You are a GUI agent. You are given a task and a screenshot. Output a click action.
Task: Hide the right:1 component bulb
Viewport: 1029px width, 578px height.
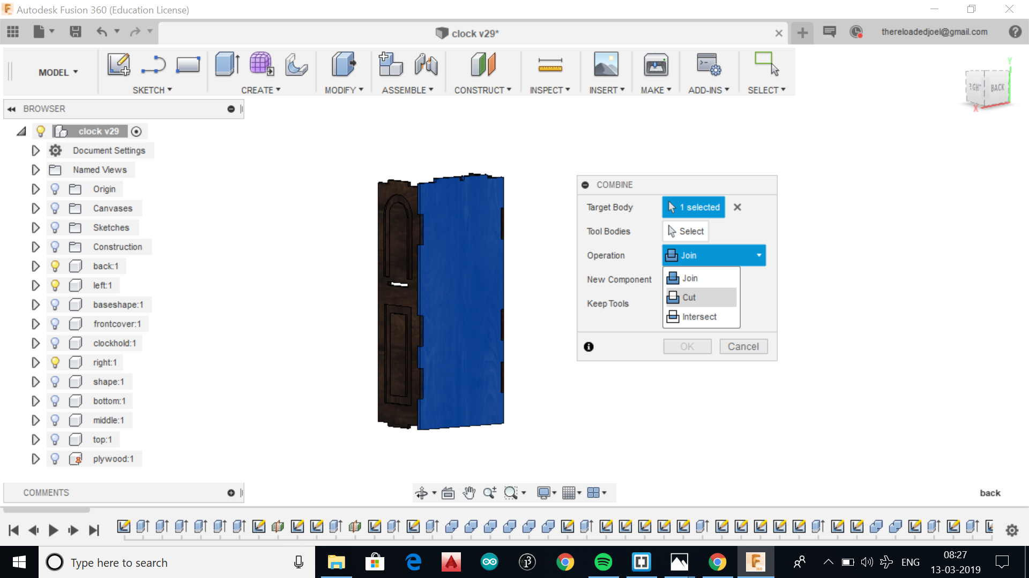[x=55, y=362]
